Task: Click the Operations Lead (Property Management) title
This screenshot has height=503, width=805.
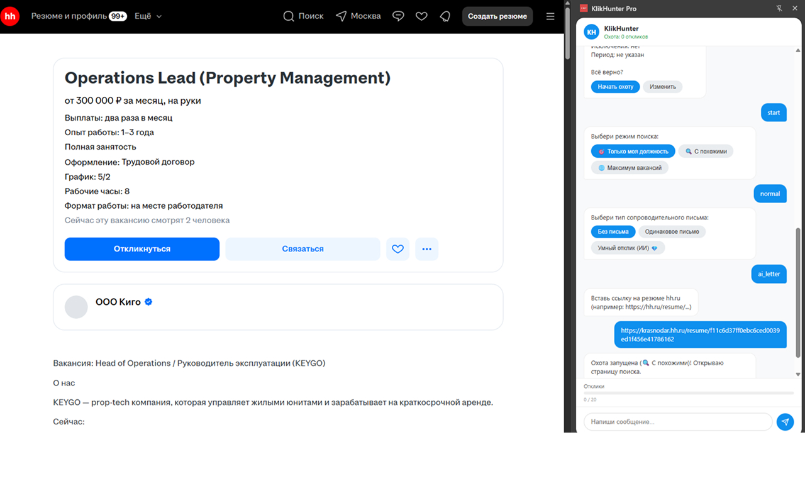Action: click(x=228, y=78)
